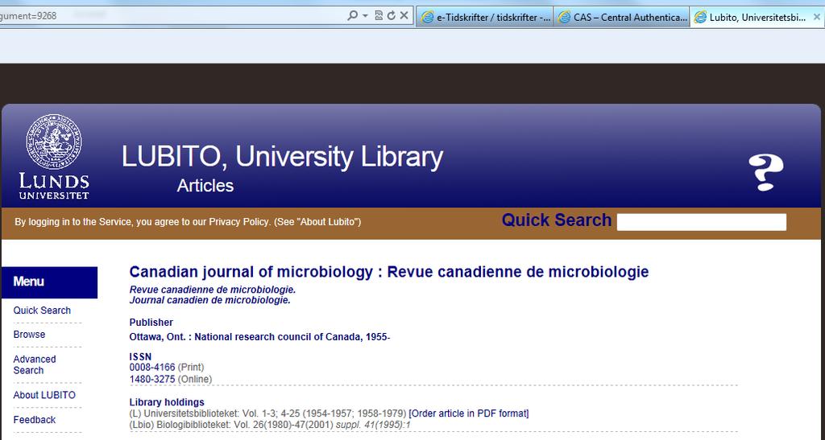This screenshot has height=440, width=825.
Task: Click the Canadian journal of microbiology title
Action: click(389, 272)
